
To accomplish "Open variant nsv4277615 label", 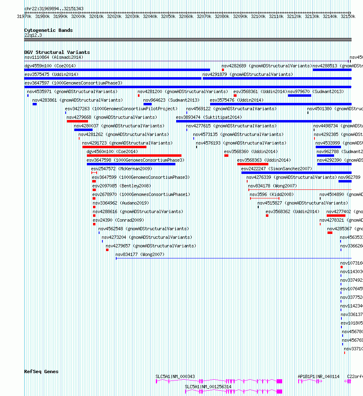I will 231,126.
